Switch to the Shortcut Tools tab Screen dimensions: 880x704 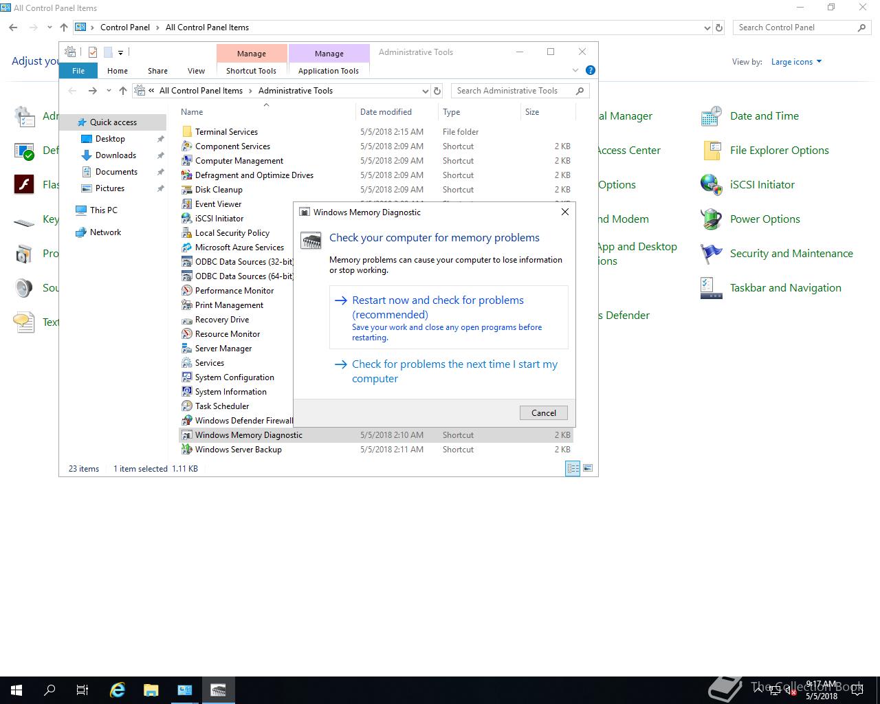(x=251, y=71)
